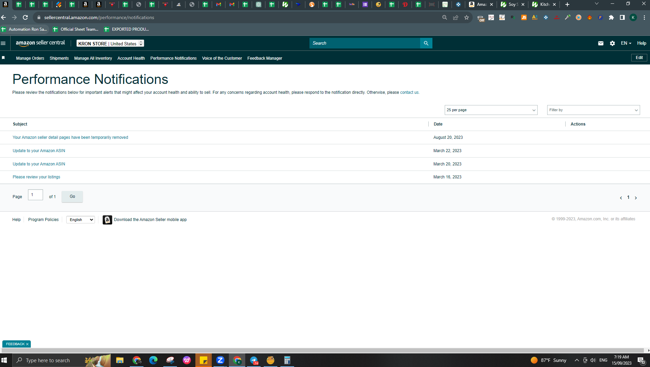Click the Amazon Seller Central logo
The width and height of the screenshot is (650, 367).
40,43
